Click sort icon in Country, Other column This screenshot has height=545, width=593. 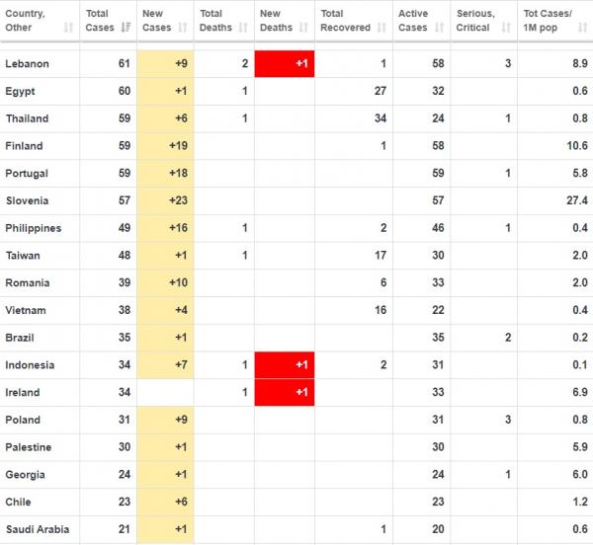click(67, 28)
